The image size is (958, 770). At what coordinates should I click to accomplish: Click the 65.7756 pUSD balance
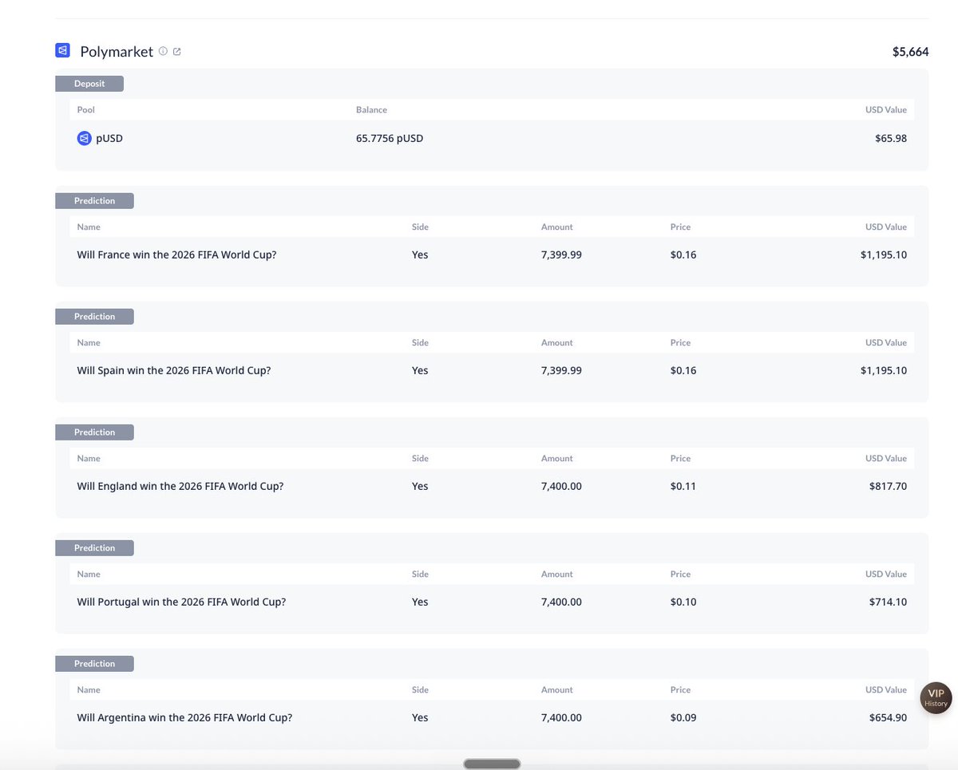click(x=390, y=138)
